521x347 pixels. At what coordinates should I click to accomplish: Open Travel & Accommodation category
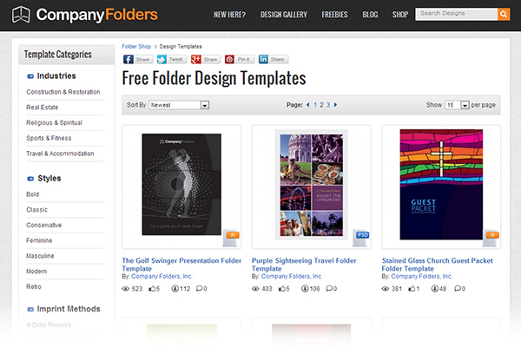(60, 154)
